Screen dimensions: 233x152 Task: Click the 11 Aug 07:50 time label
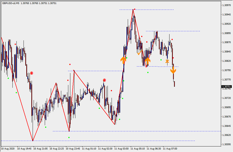point(170,149)
